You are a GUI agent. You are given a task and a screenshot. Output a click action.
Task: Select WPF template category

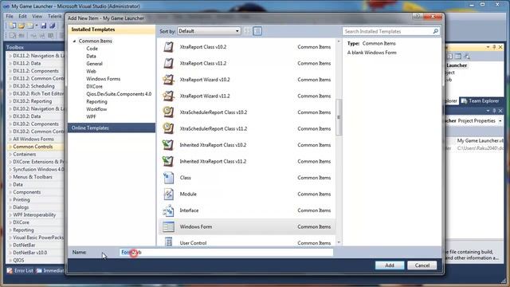pos(91,116)
